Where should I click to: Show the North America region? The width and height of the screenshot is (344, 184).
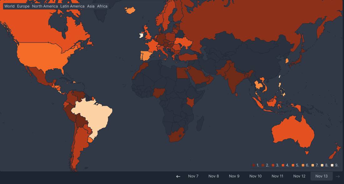[x=45, y=6]
